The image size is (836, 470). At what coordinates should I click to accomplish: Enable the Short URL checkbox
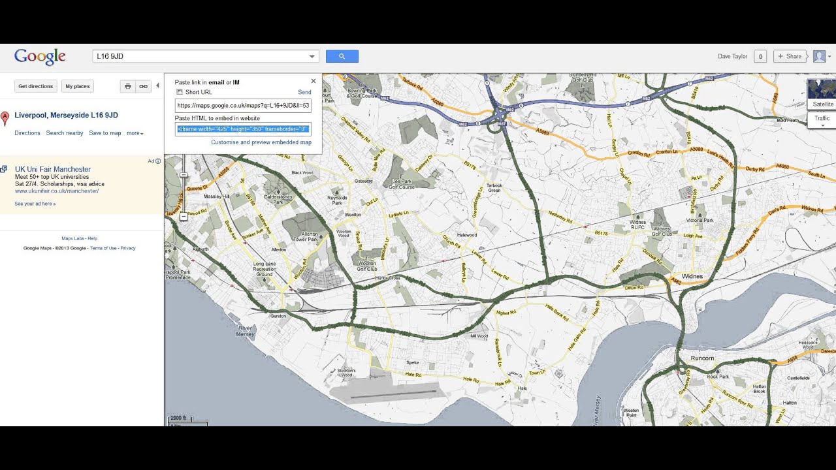click(180, 92)
